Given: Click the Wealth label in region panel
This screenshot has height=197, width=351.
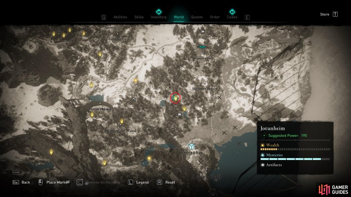Looking at the screenshot, I should pyautogui.click(x=273, y=145).
